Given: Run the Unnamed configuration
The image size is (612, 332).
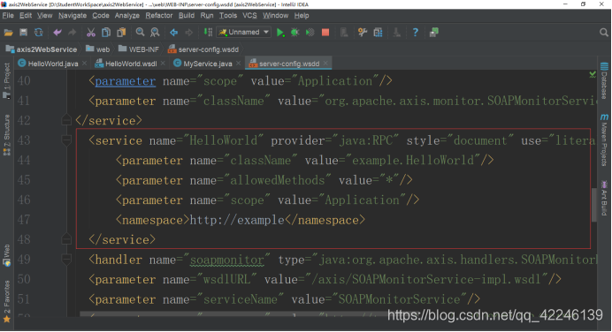Looking at the screenshot, I should tap(280, 33).
